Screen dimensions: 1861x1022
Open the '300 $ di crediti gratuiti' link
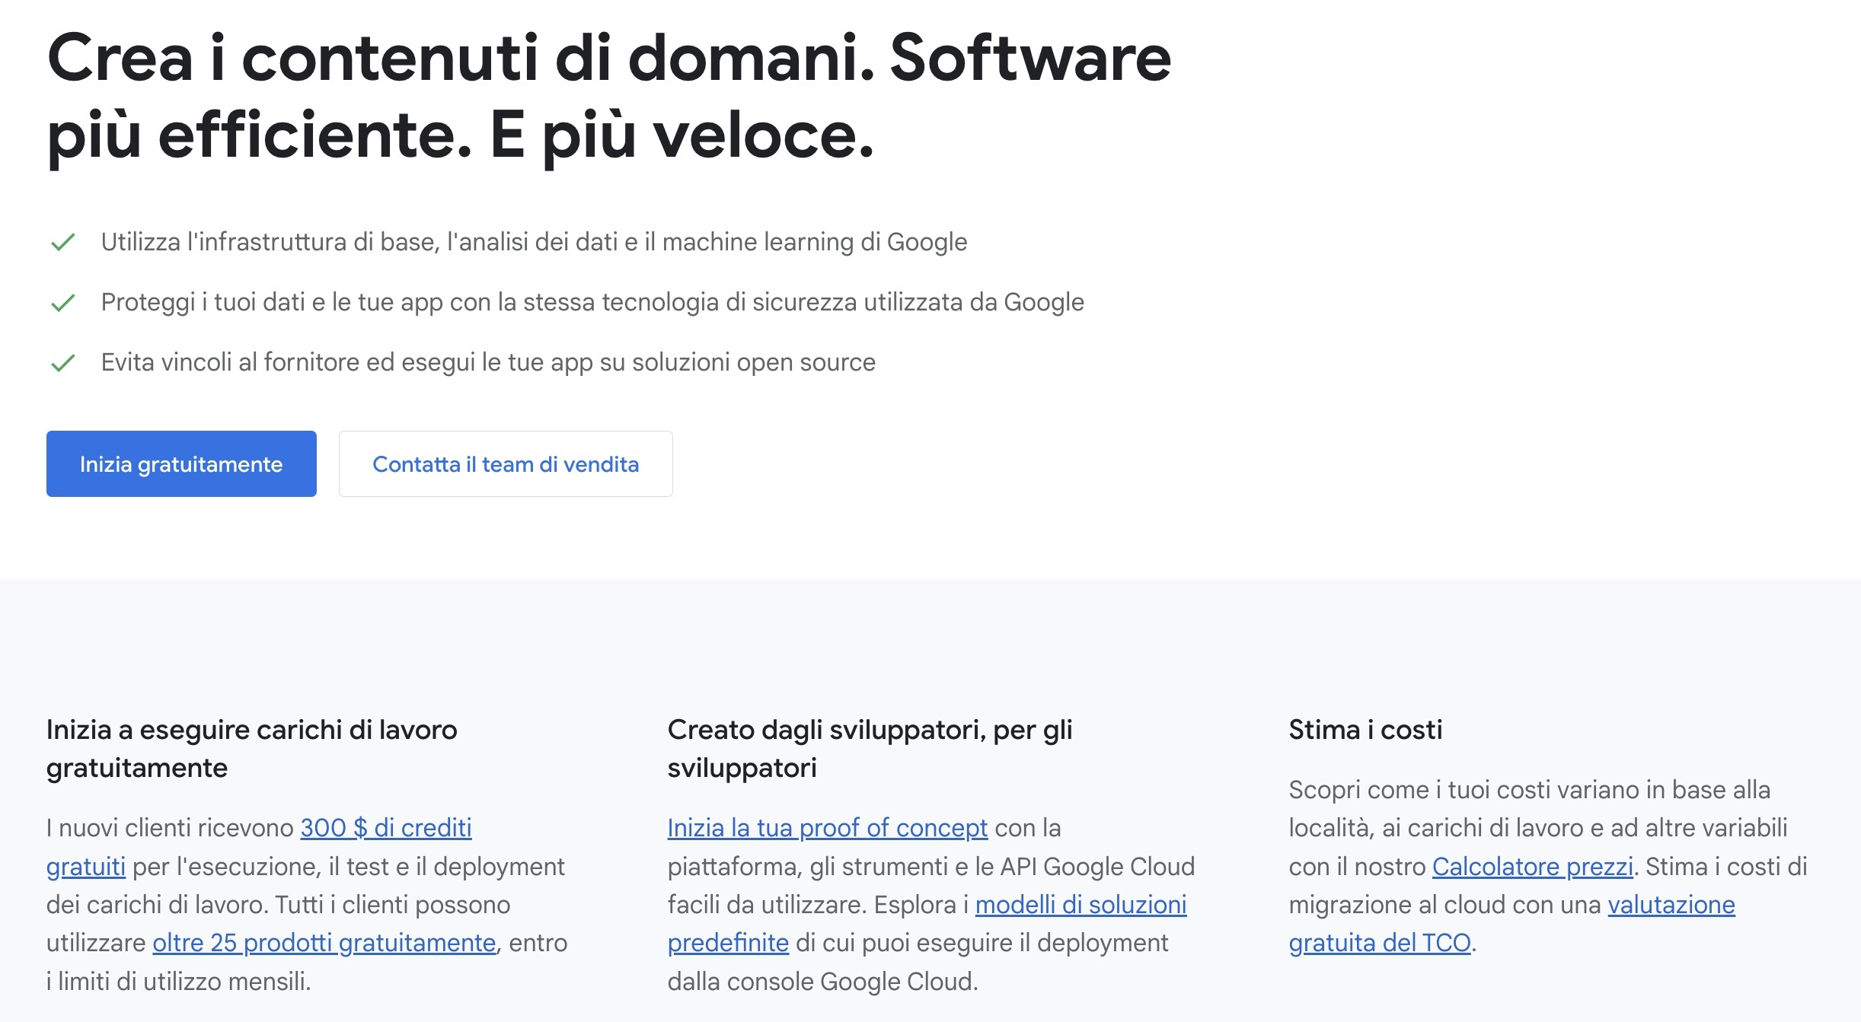pos(386,829)
